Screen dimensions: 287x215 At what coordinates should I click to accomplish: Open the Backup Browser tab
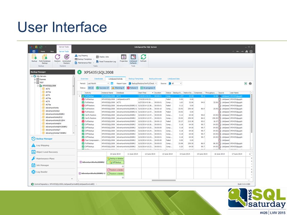(x=155, y=79)
